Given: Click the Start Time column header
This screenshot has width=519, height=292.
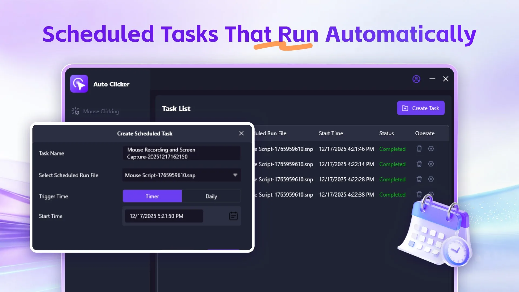Looking at the screenshot, I should (331, 133).
